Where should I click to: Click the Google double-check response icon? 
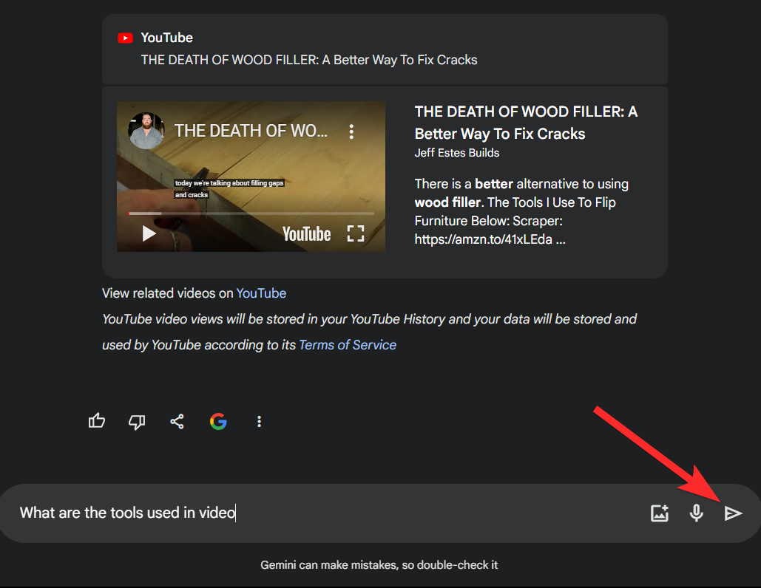[218, 422]
